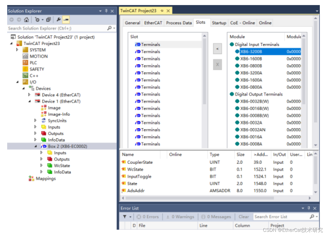
Task: Click the In/Out column header
Action: 279,154
